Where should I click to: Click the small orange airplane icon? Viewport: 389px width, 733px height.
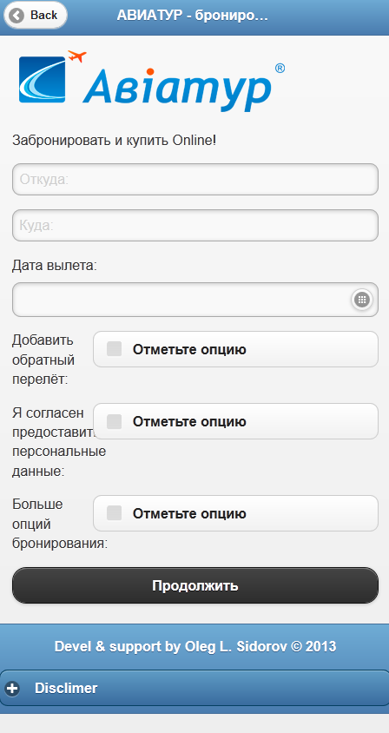(77, 56)
